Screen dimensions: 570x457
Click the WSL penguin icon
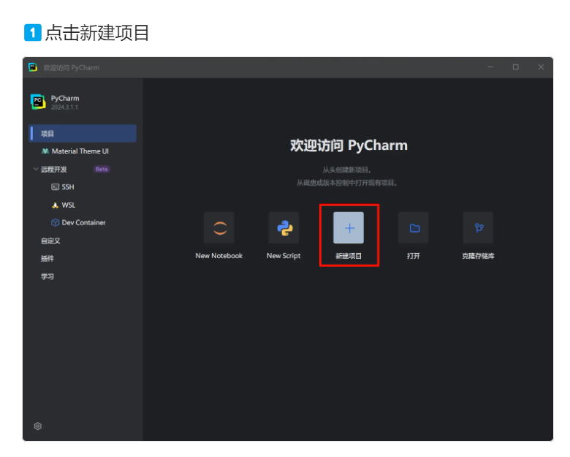point(55,205)
